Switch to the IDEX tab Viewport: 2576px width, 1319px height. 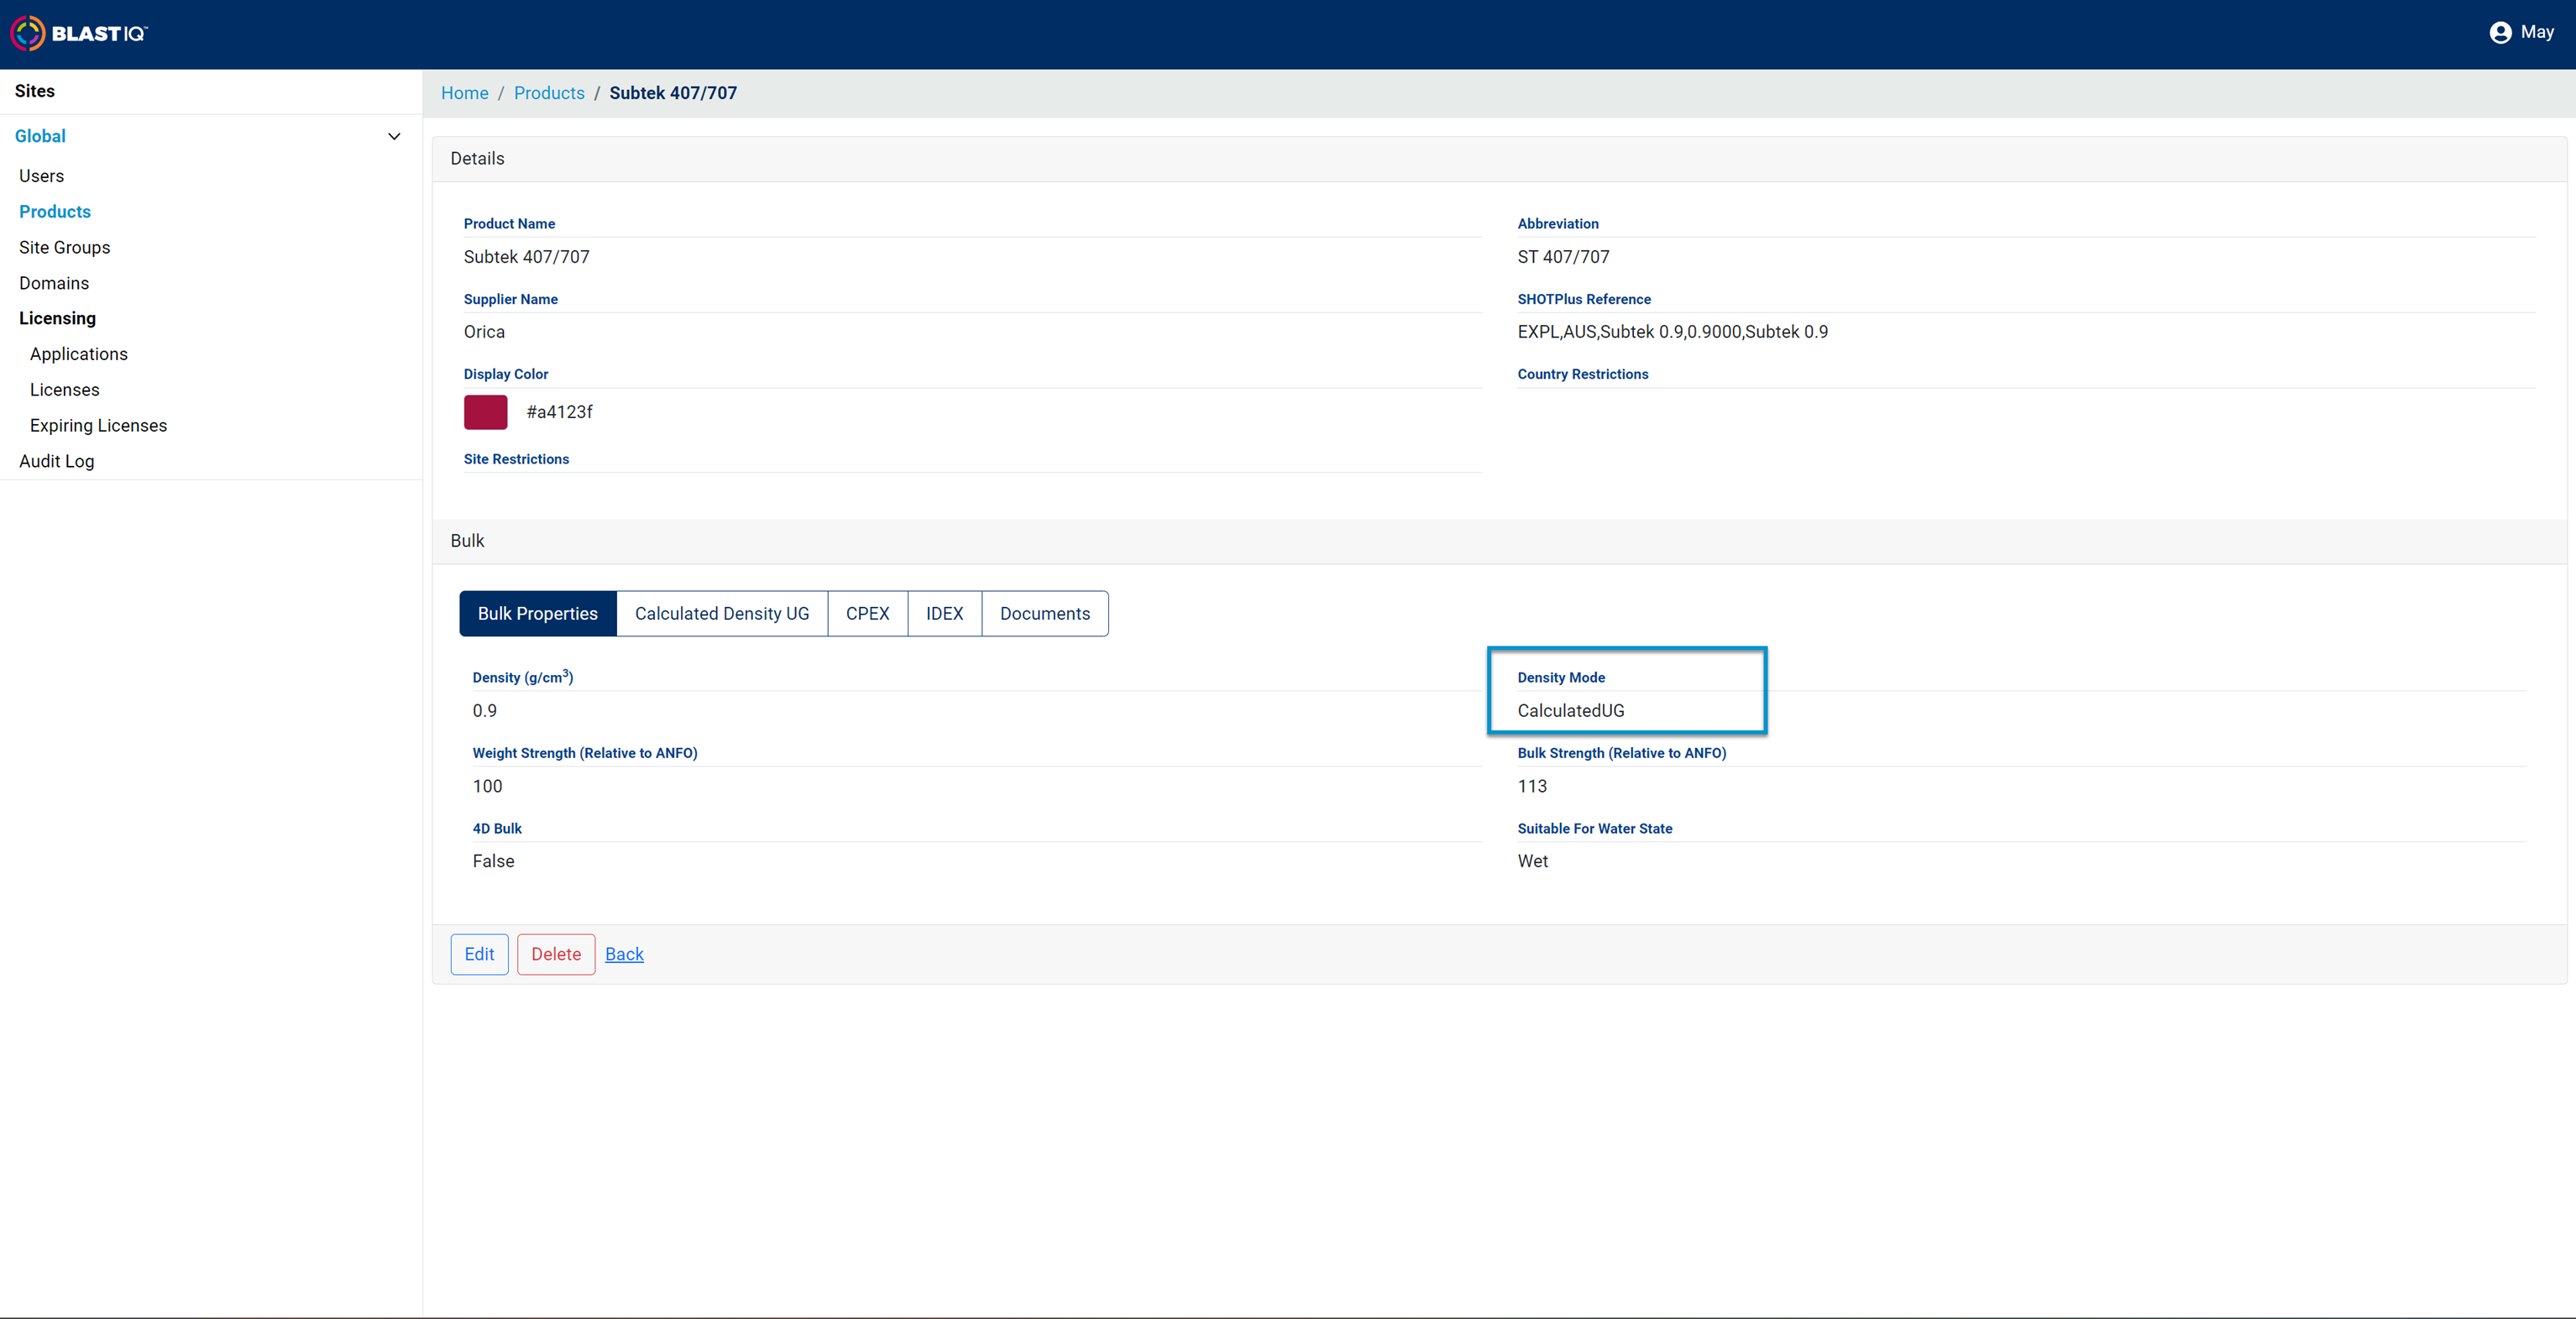click(944, 614)
